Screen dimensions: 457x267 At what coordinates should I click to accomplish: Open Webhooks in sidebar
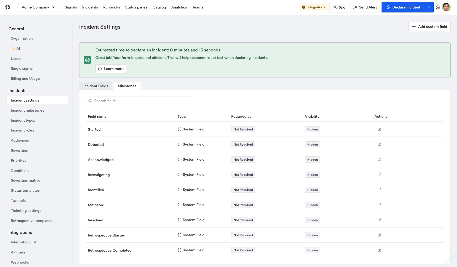coord(20,262)
